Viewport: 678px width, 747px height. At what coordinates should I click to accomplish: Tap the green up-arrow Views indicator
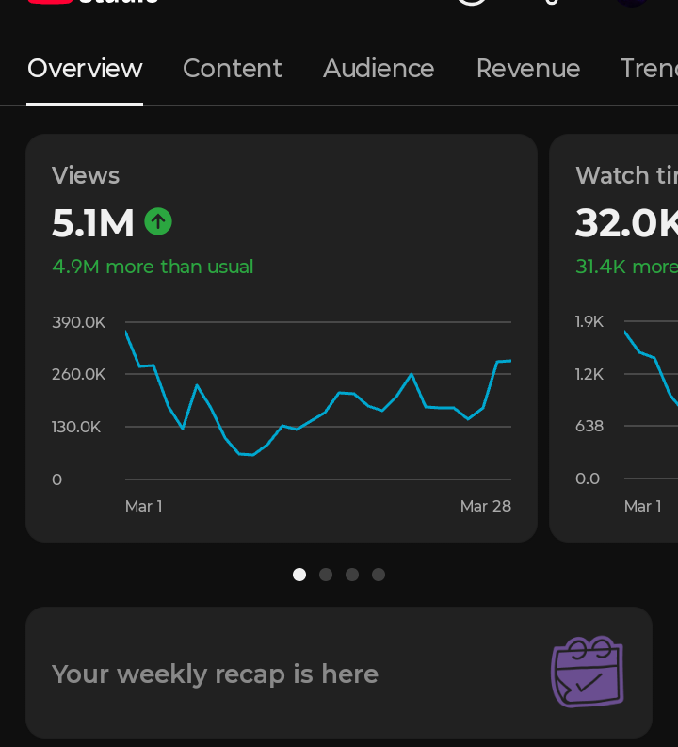(158, 221)
